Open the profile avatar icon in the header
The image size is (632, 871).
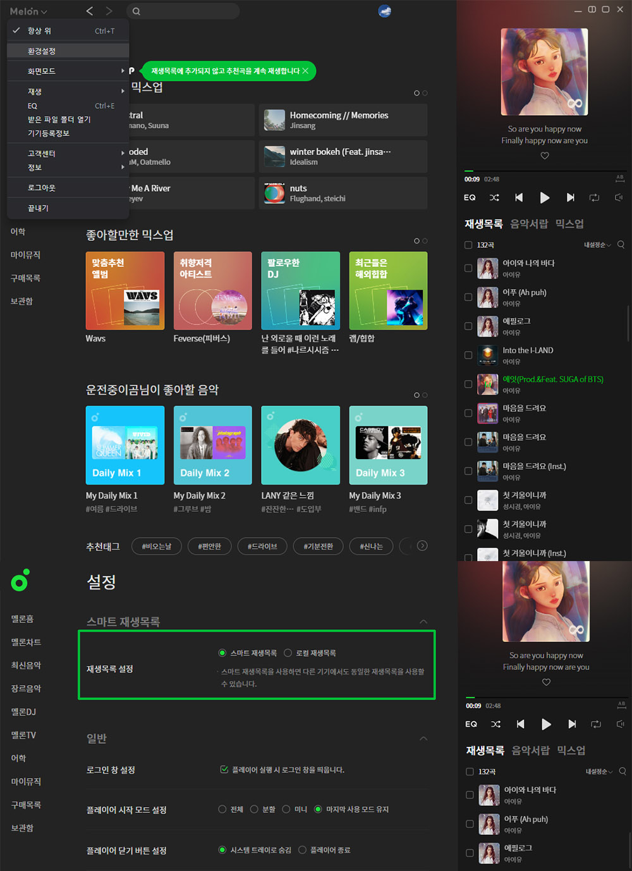pos(384,11)
